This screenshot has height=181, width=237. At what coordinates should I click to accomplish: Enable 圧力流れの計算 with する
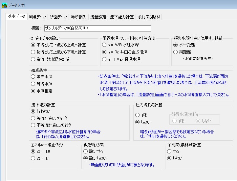141,115
